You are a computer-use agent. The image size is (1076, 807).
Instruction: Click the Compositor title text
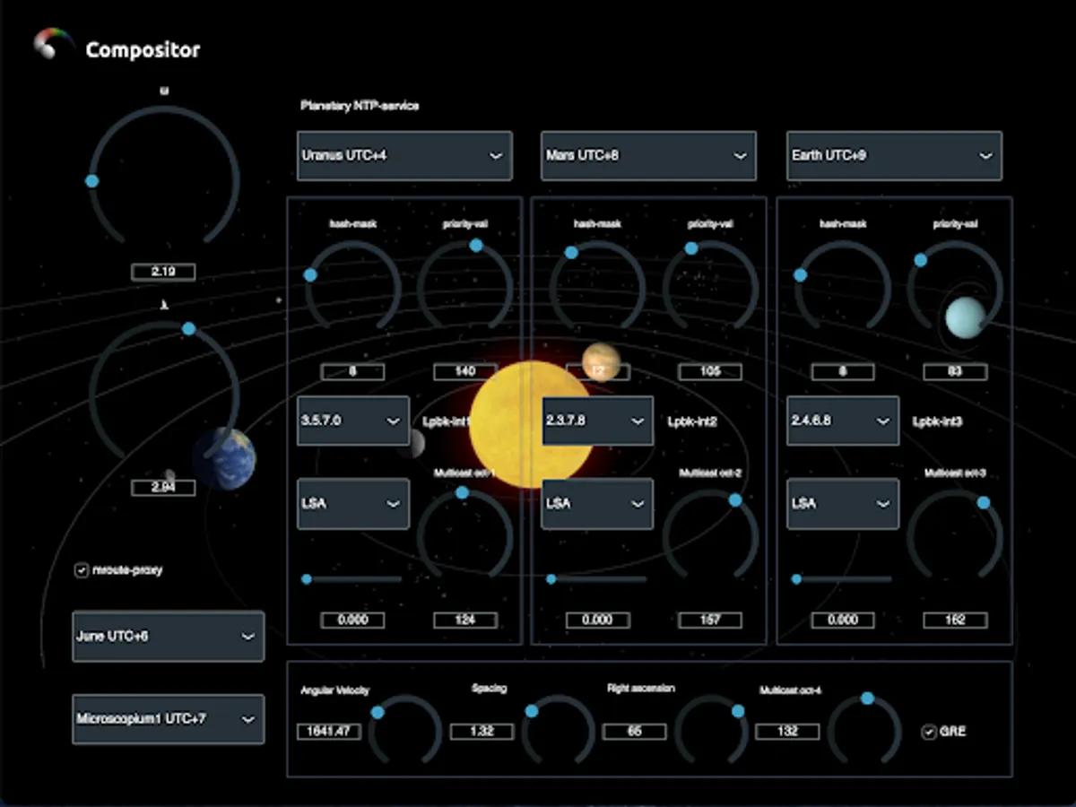click(143, 50)
